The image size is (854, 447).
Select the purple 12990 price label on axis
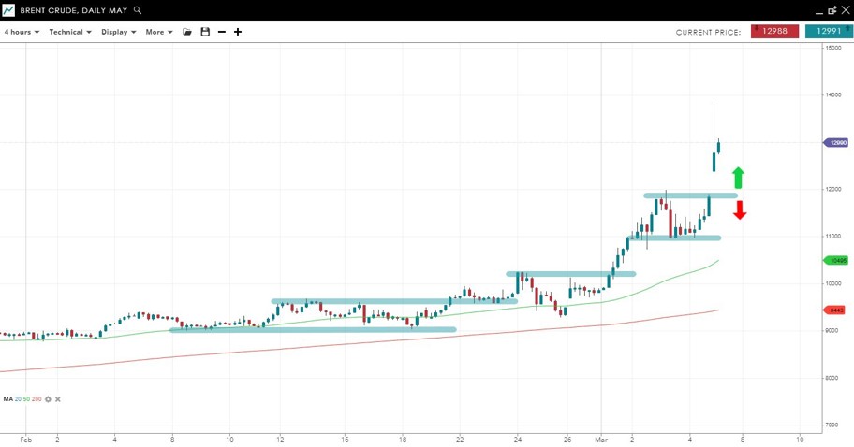(x=835, y=143)
